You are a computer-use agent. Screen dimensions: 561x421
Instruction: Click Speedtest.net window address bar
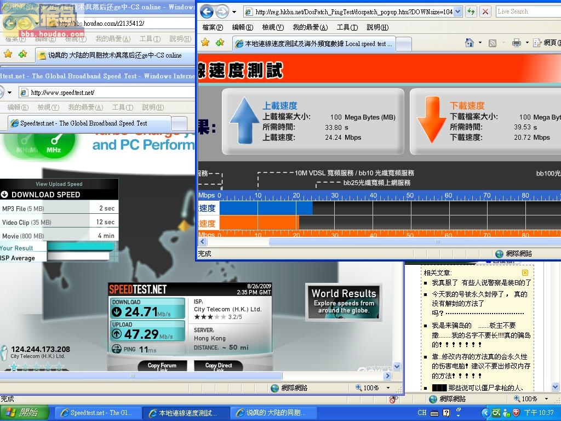click(x=107, y=92)
